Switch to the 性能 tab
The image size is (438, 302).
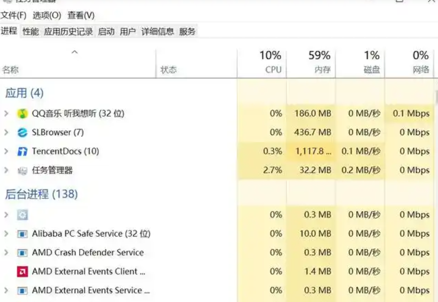pyautogui.click(x=31, y=31)
